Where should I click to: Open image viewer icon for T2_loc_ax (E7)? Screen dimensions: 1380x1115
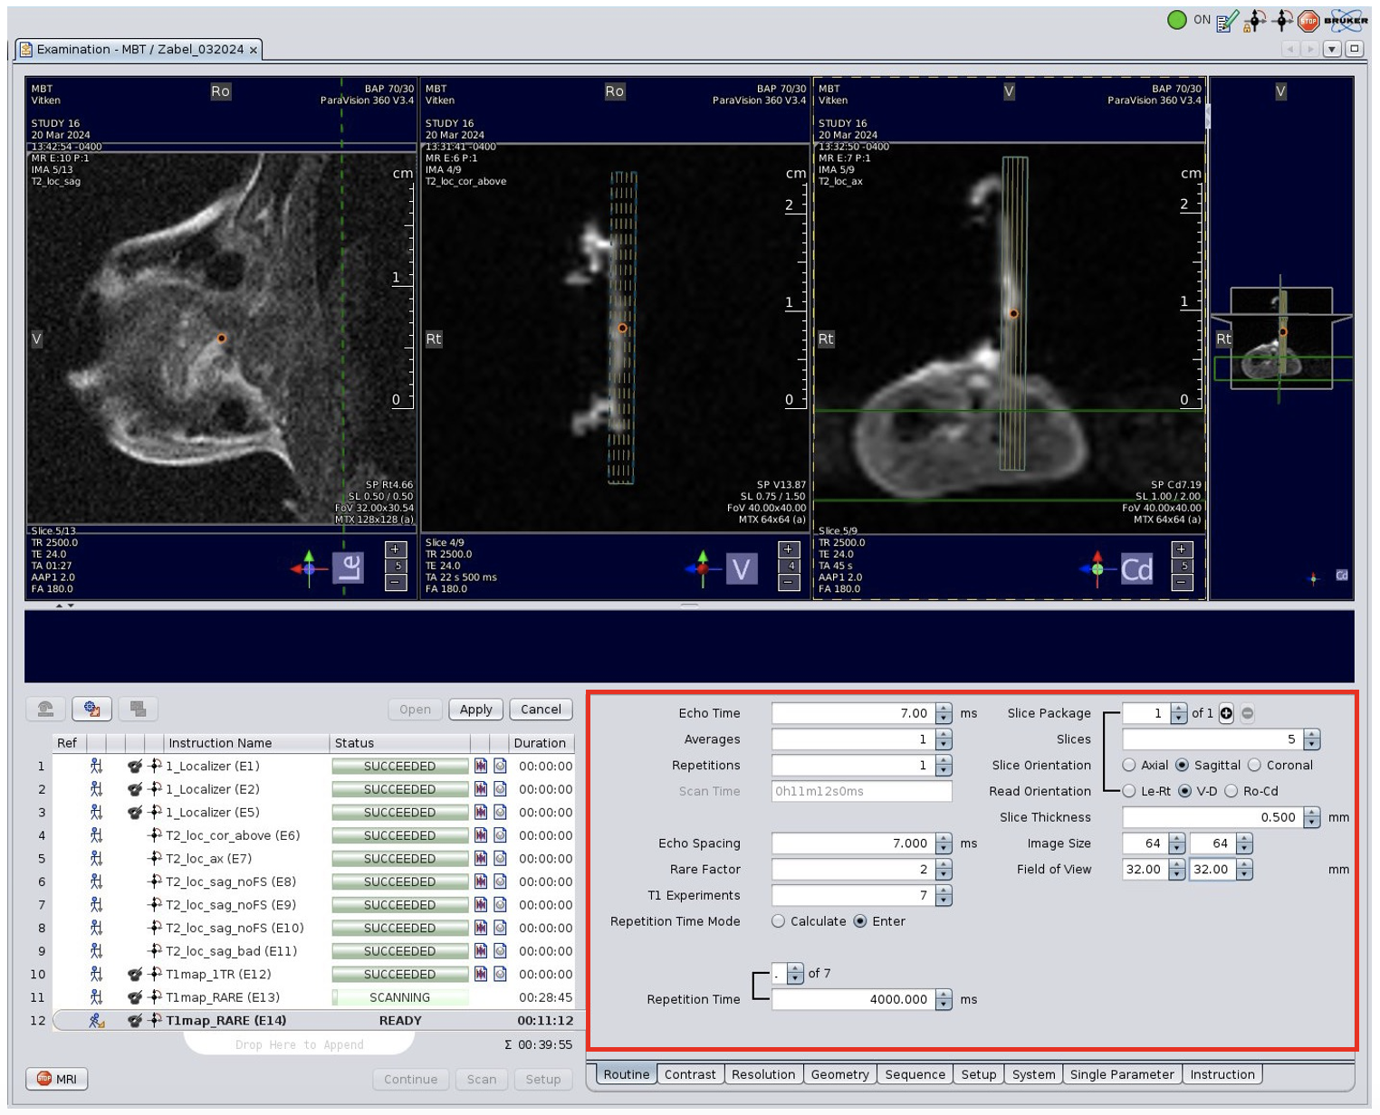pos(481,859)
